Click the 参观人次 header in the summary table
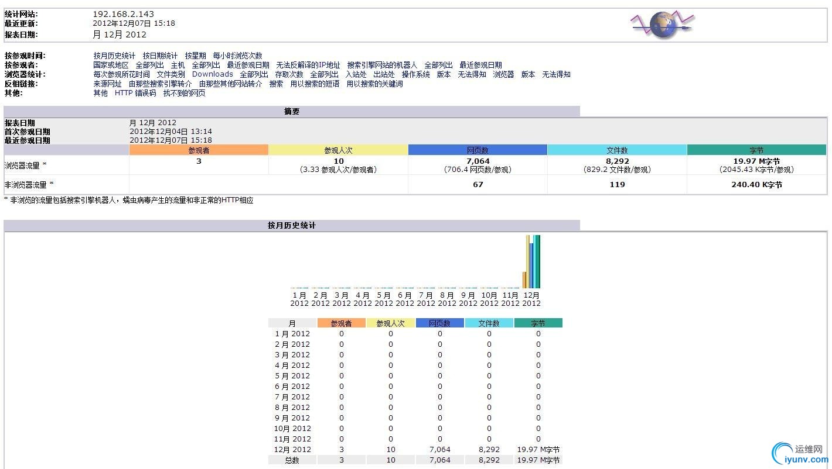 click(x=338, y=150)
